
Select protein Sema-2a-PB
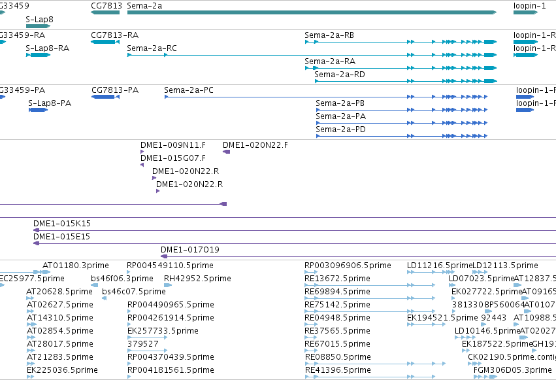[402, 110]
